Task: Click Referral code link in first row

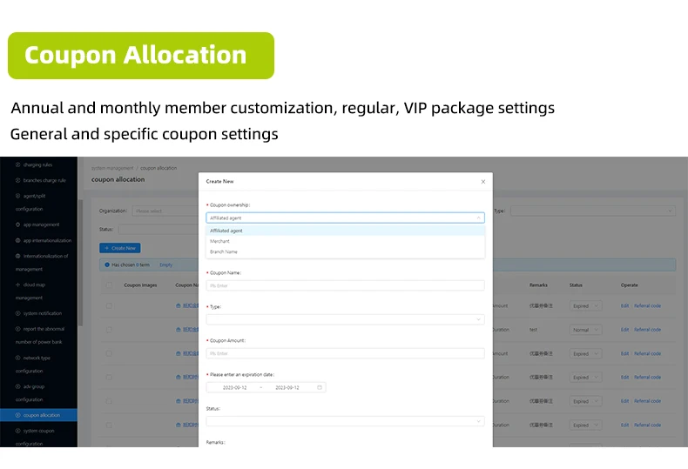Action: click(x=647, y=306)
